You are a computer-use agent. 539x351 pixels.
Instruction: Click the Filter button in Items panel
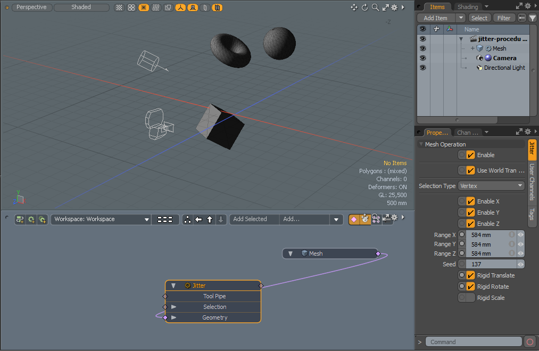click(503, 18)
